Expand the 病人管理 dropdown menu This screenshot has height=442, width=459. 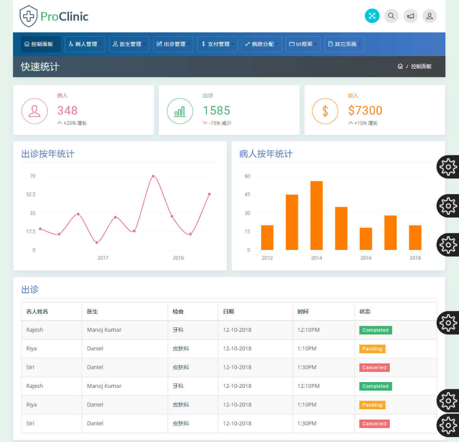coord(85,43)
